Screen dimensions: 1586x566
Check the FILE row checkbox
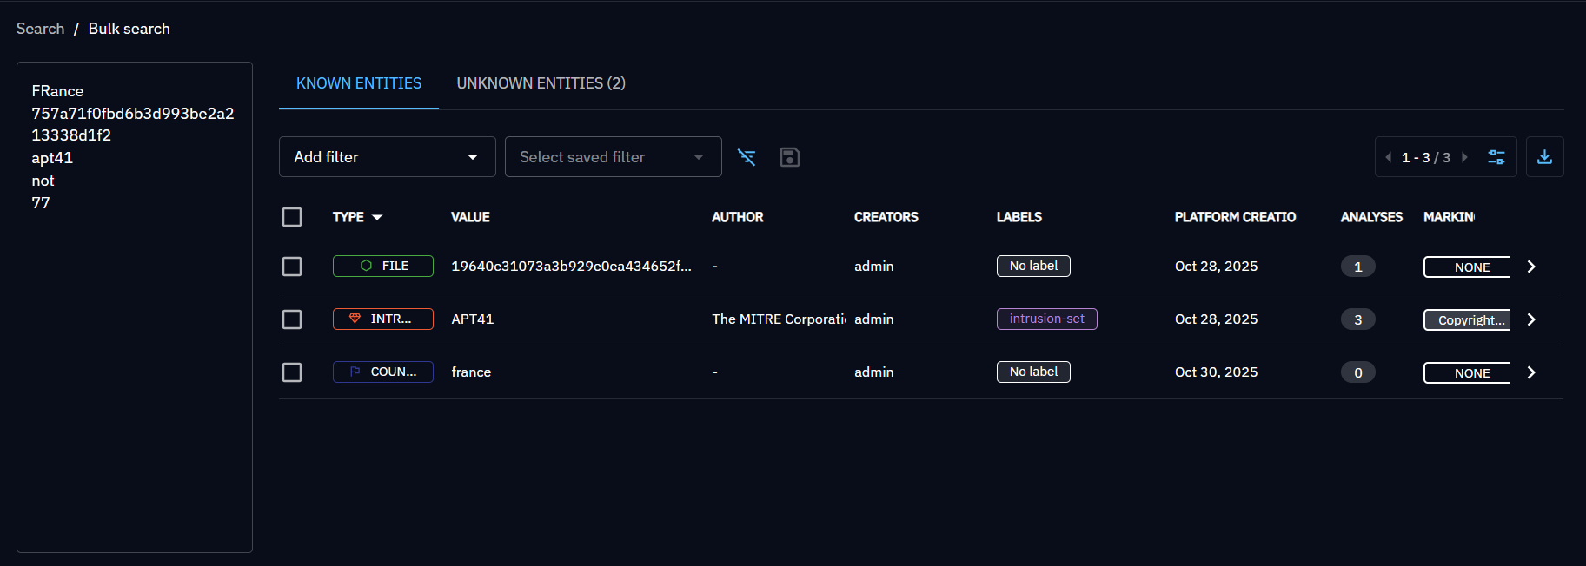pyautogui.click(x=292, y=267)
